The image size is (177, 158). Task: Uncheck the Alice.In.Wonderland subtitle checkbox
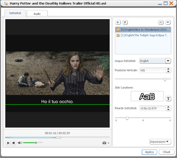coord(118,30)
